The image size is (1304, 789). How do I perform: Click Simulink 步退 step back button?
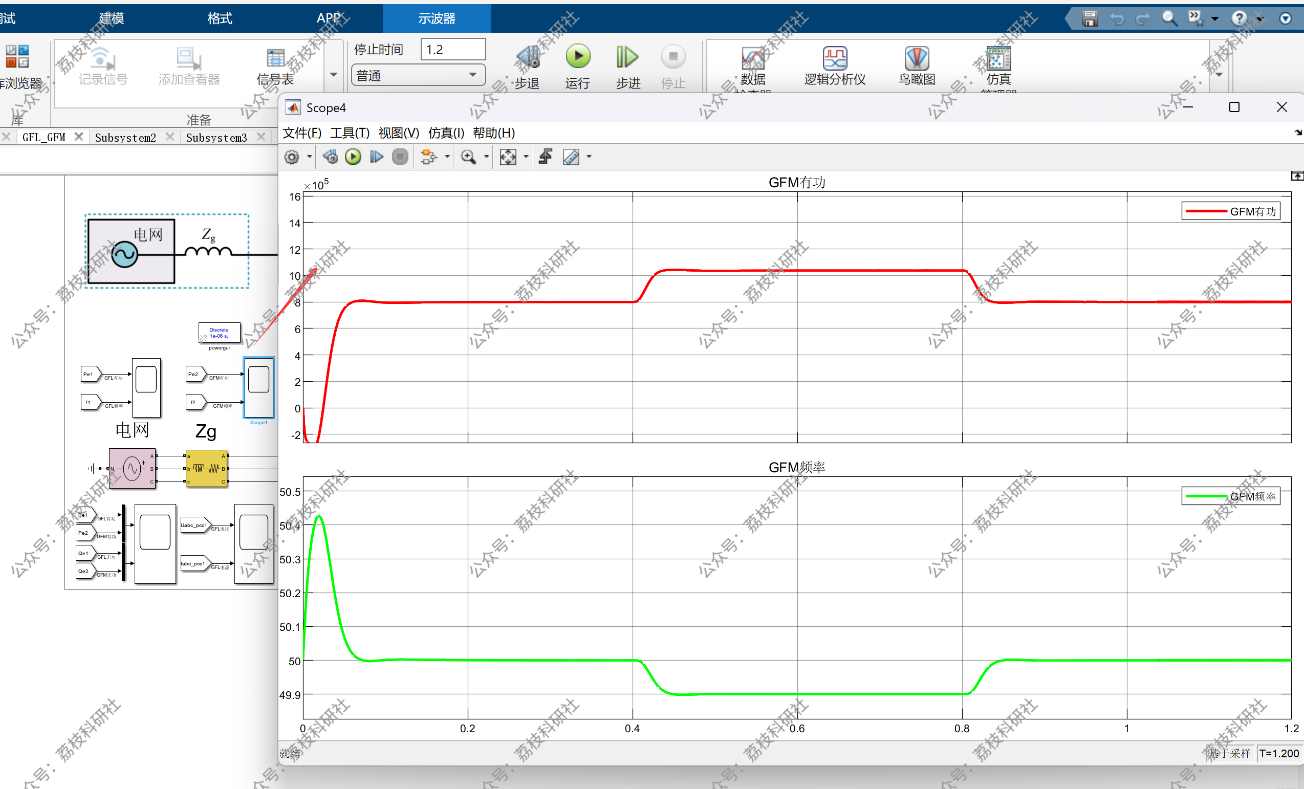coord(527,66)
